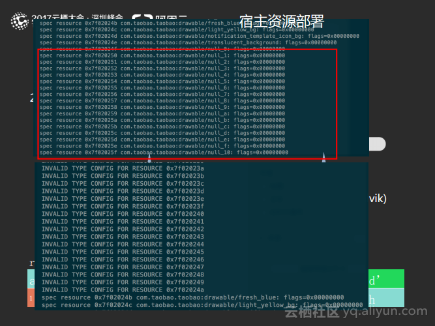The width and height of the screenshot is (435, 326).
Task: Select INVALID TYPE CONFIG line for 0x7f02023d
Action: (123, 191)
